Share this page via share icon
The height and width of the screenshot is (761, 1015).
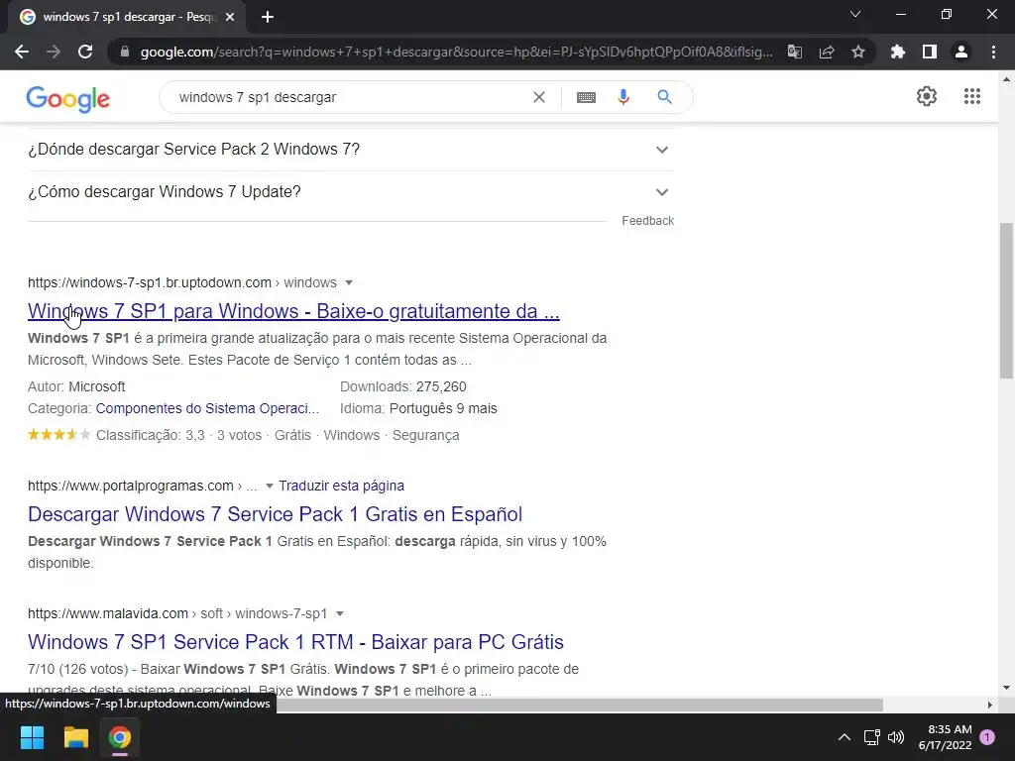click(827, 52)
